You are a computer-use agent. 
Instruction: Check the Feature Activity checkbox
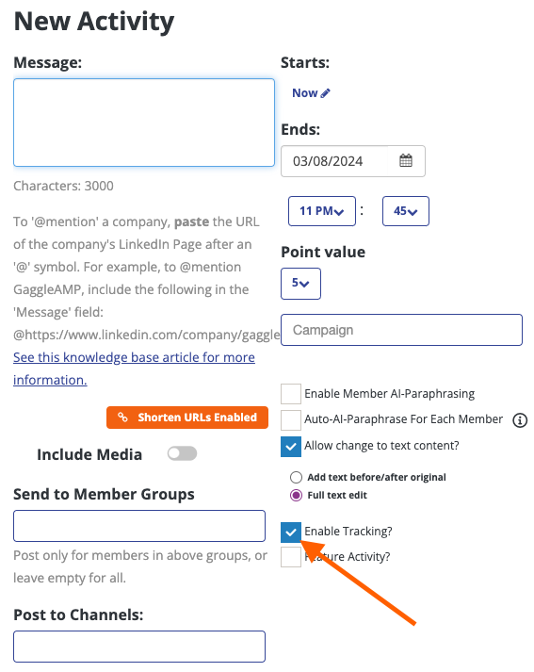coord(291,557)
